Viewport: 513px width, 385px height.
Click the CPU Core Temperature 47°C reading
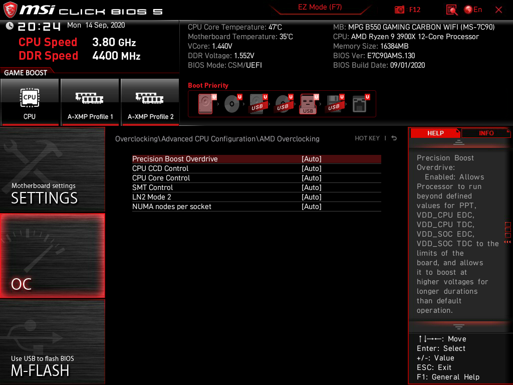click(235, 27)
